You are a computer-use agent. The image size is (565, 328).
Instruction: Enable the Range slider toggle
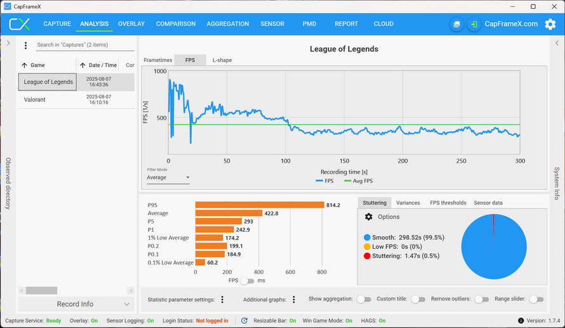536,300
